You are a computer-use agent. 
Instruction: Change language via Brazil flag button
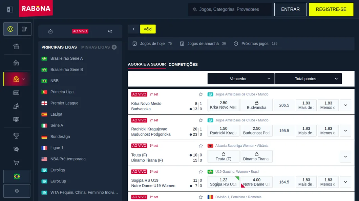pos(17,176)
